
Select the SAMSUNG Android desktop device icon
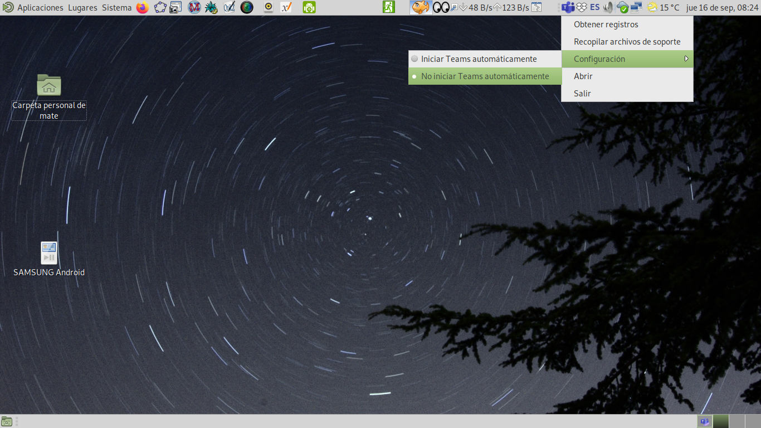pos(49,259)
